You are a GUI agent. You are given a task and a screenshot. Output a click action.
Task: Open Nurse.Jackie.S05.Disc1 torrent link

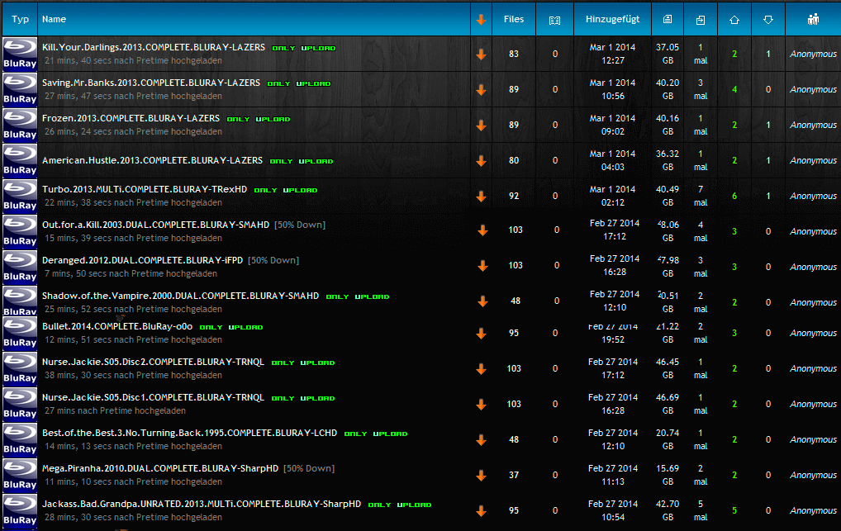click(x=153, y=397)
